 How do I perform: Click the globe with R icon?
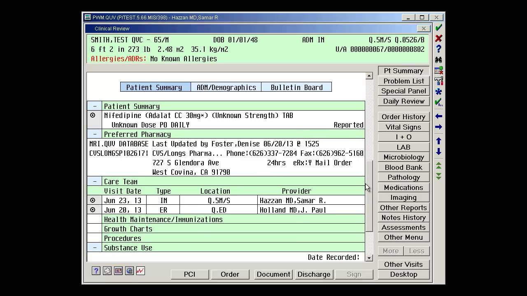point(129,271)
